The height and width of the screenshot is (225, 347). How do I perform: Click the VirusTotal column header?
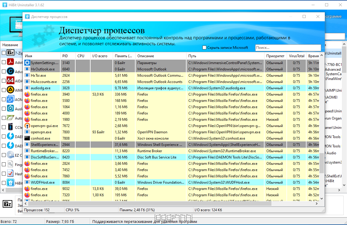click(x=297, y=56)
